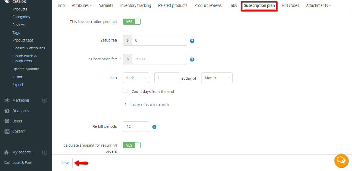Switch to the Variants tab
The image size is (352, 171).
point(106,5)
